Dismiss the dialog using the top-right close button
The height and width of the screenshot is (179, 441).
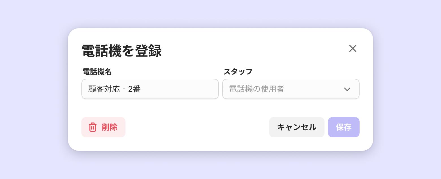pos(353,48)
